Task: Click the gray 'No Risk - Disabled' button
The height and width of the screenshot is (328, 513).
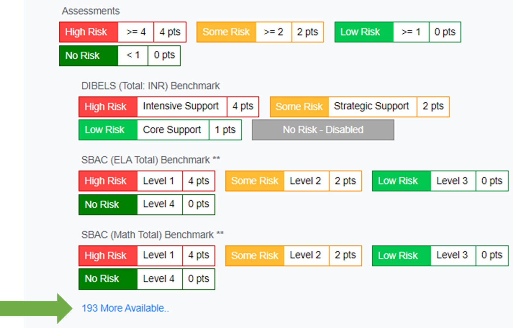Action: (x=323, y=130)
